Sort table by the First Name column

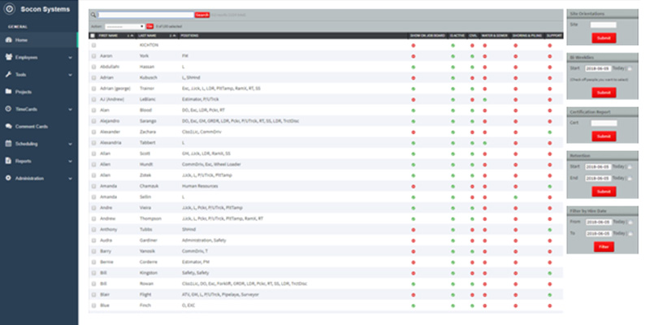click(x=108, y=36)
